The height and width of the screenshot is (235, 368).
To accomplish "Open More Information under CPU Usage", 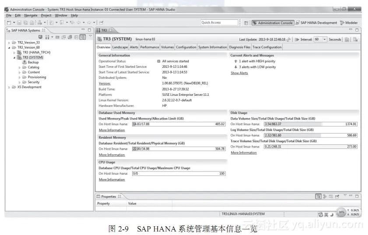I will tap(112, 179).
